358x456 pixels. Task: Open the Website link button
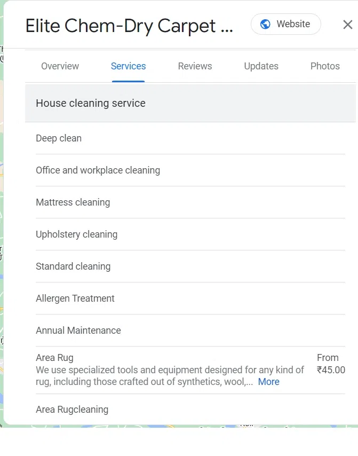[286, 24]
